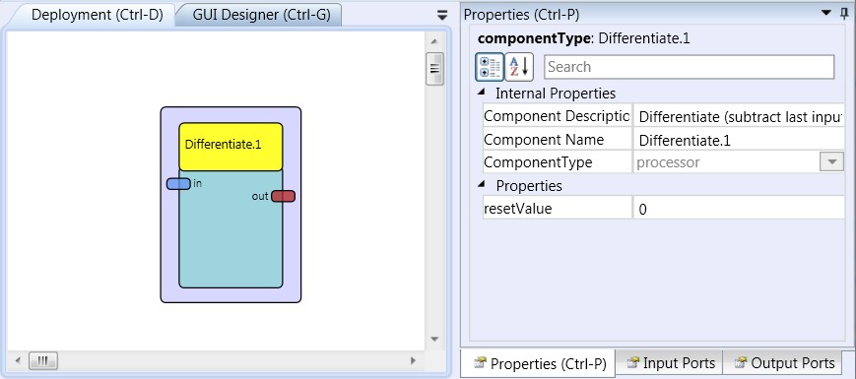Pin the Properties panel
Screen dimensions: 856x379
click(844, 15)
